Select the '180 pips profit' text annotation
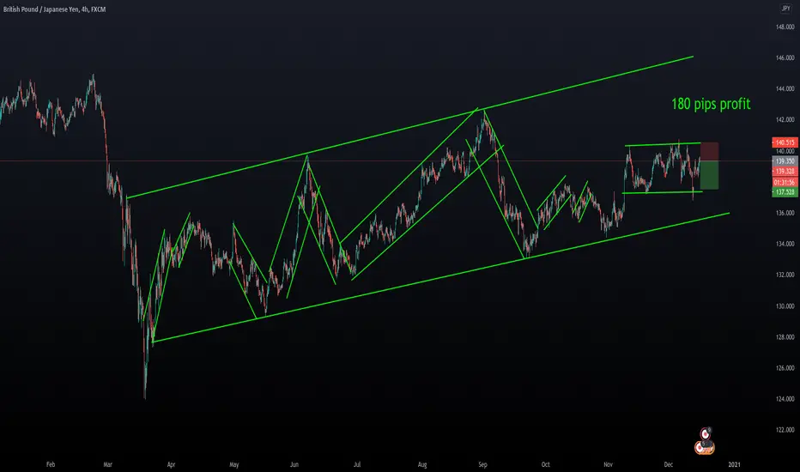Viewport: 800px width, 472px height. point(711,104)
